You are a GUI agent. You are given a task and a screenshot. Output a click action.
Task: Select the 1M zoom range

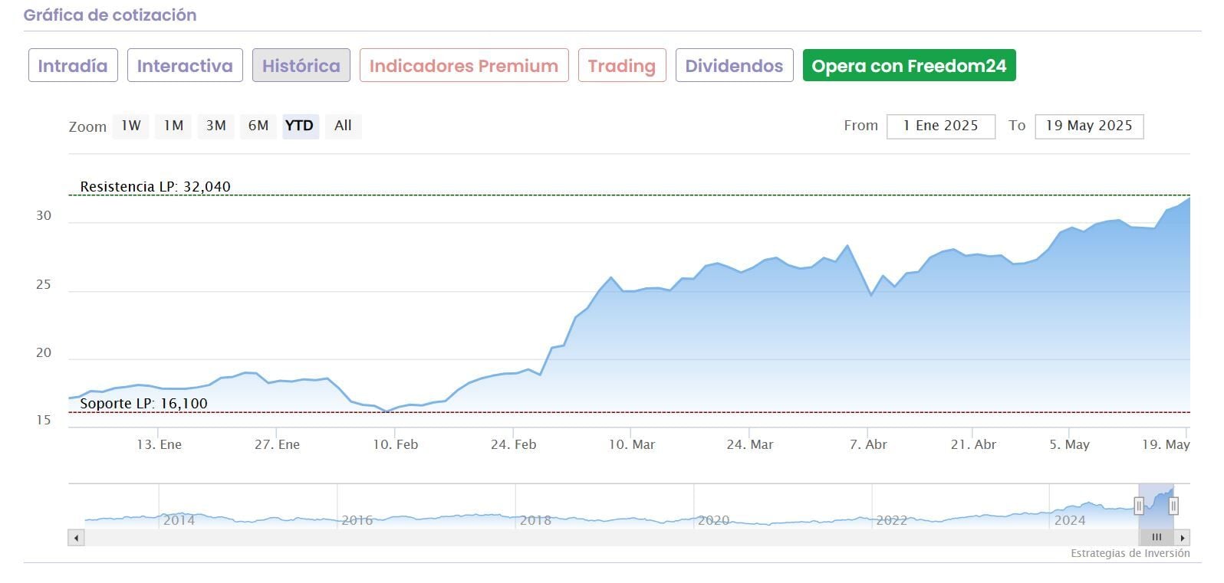pyautogui.click(x=173, y=126)
